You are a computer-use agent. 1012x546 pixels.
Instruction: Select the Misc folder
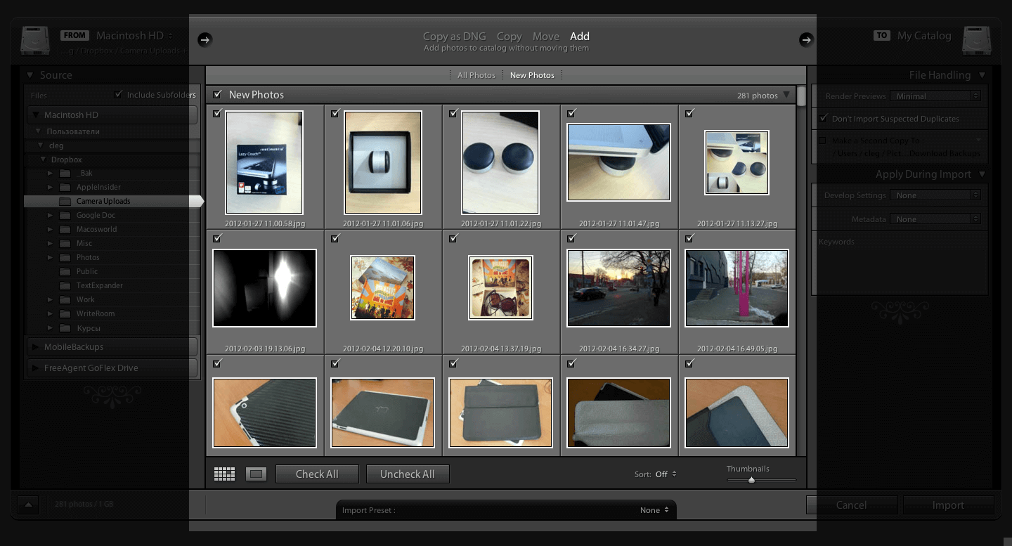coord(84,243)
